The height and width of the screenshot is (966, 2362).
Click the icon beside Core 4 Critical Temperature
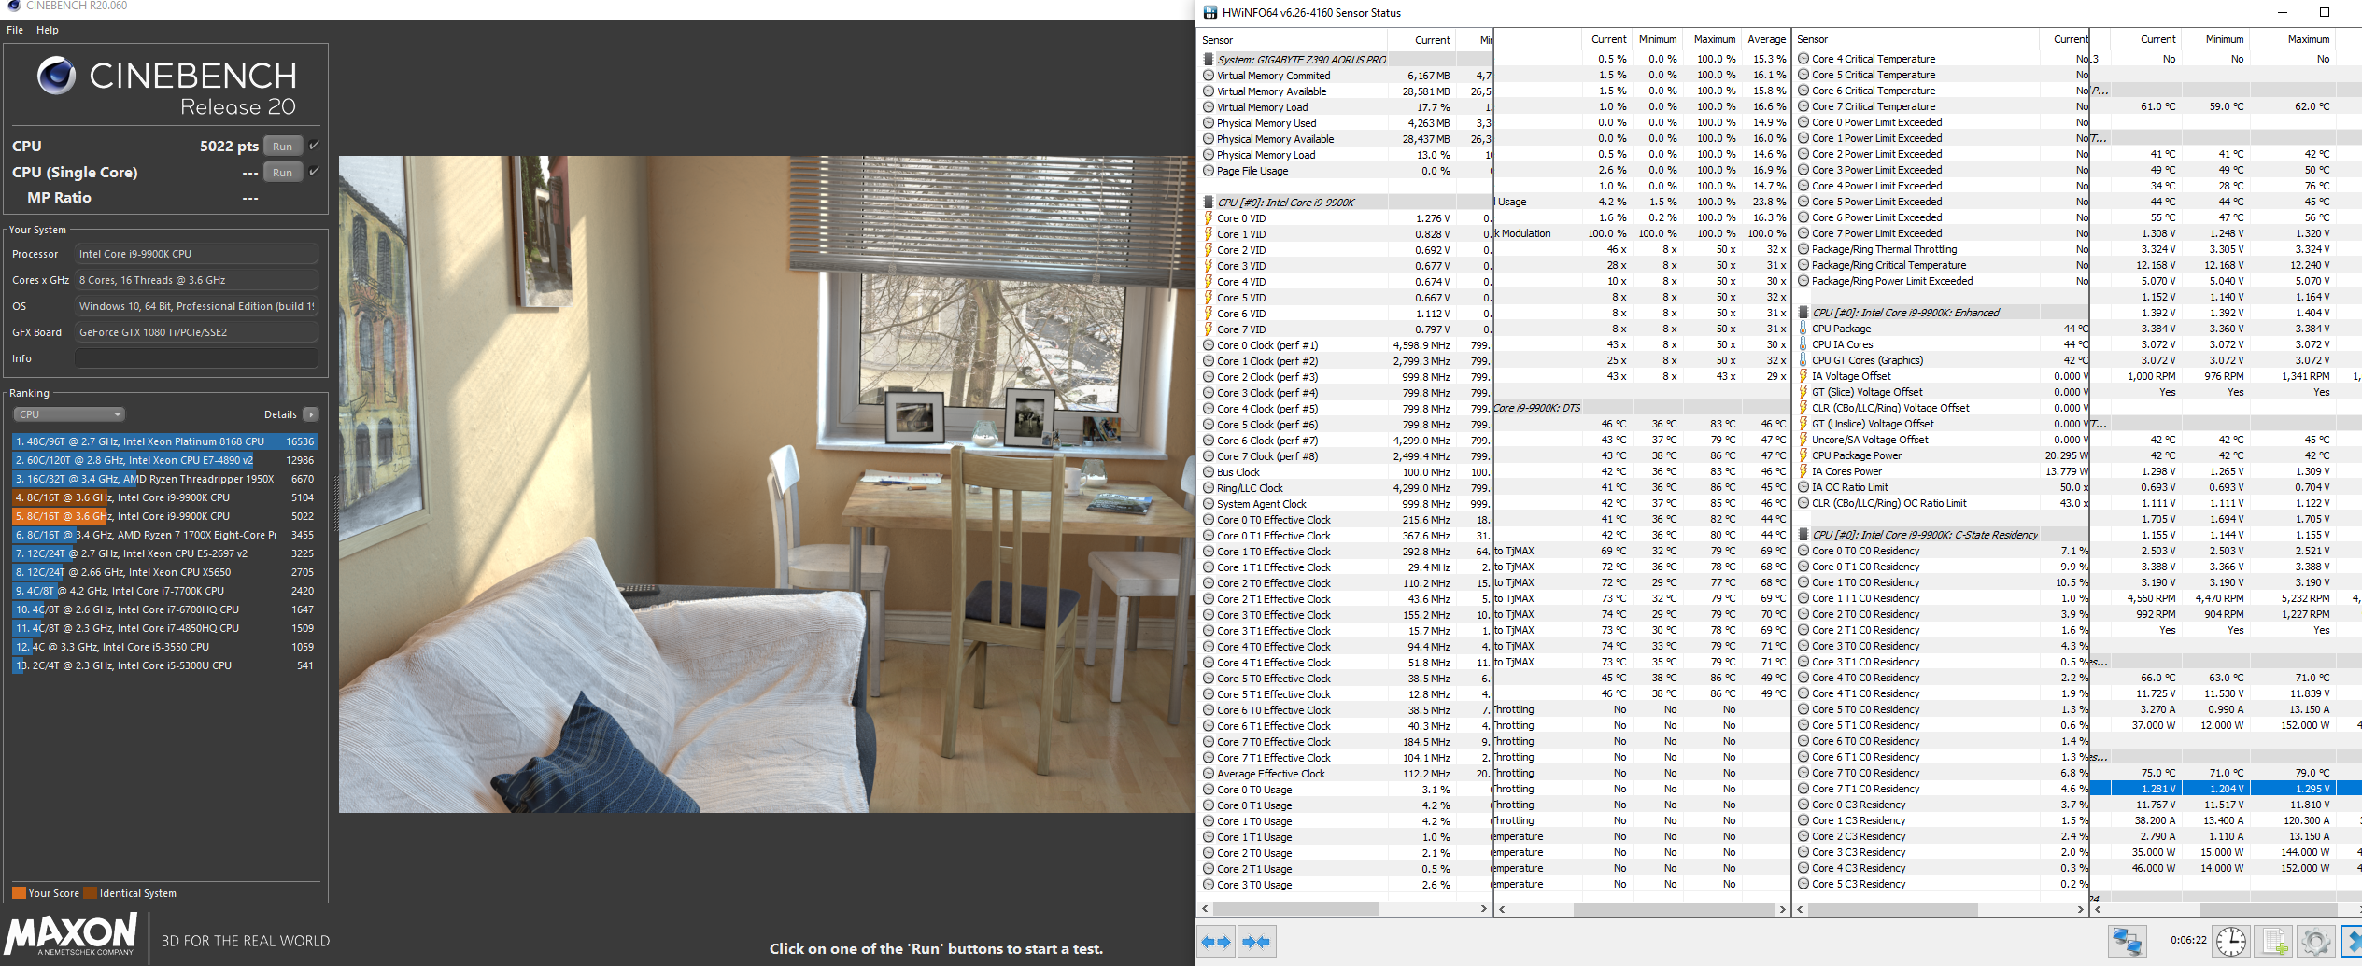[x=1803, y=59]
